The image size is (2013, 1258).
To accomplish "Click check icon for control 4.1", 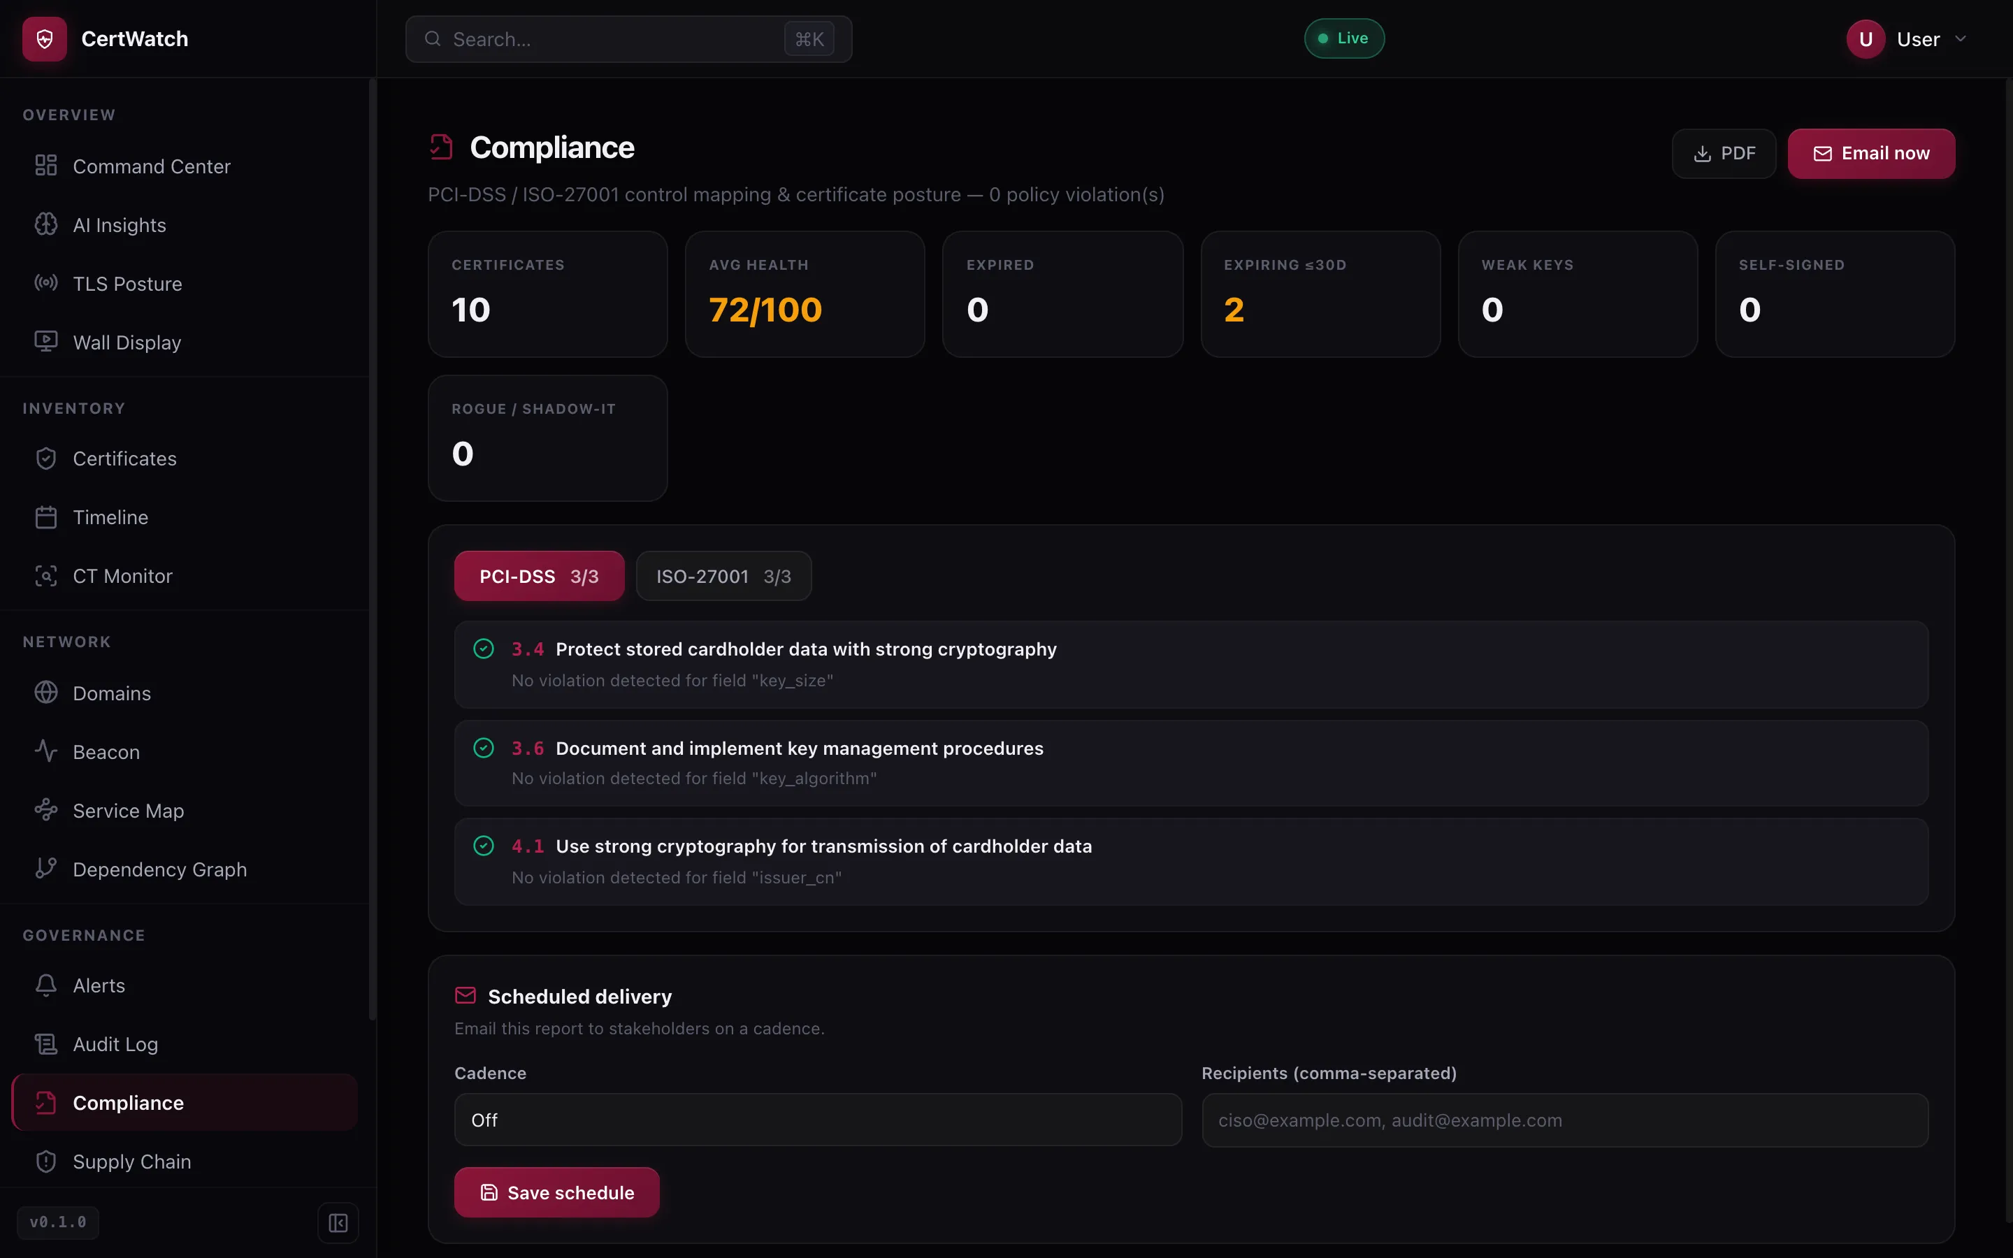I will [x=483, y=846].
